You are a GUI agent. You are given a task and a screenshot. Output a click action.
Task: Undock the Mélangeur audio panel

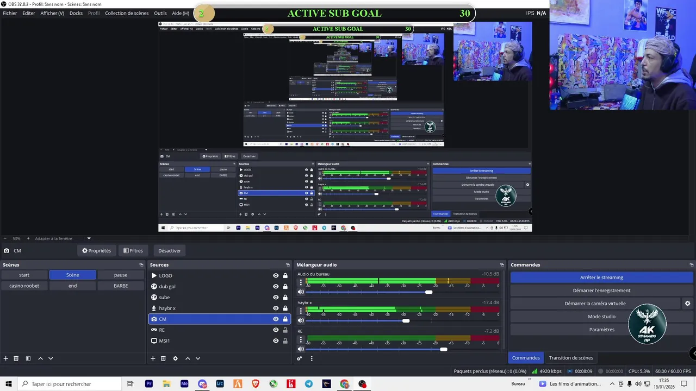(x=502, y=265)
